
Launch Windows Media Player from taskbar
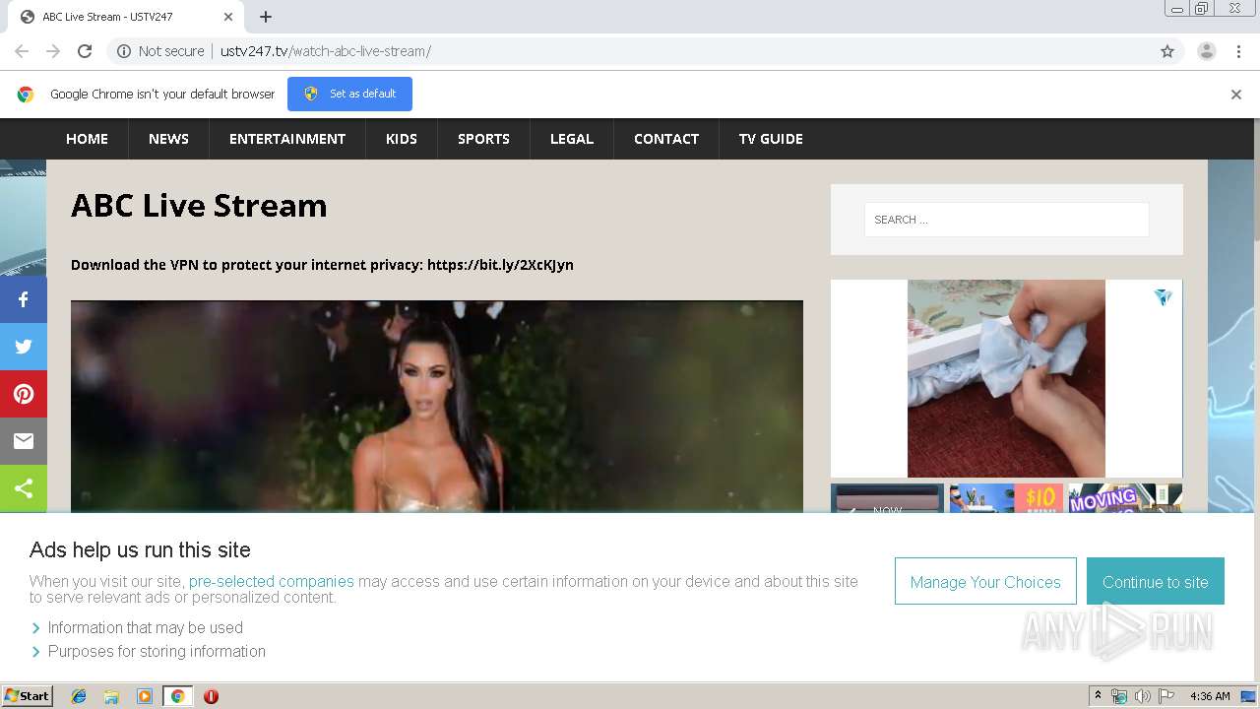pyautogui.click(x=145, y=696)
